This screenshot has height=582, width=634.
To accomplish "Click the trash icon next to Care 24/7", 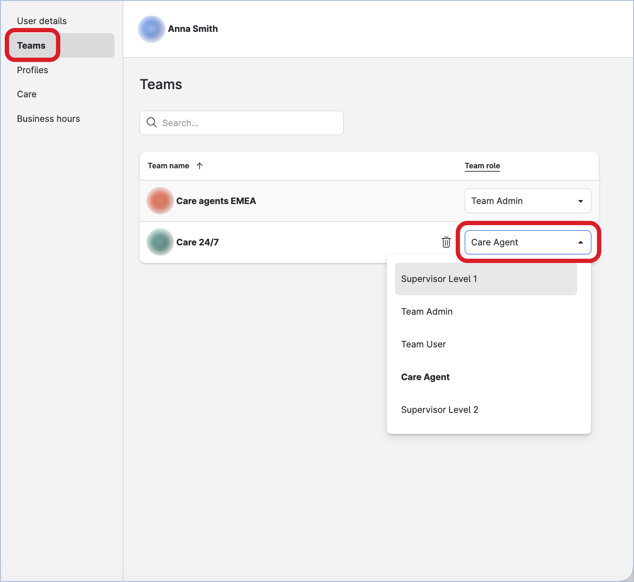I will coord(446,242).
